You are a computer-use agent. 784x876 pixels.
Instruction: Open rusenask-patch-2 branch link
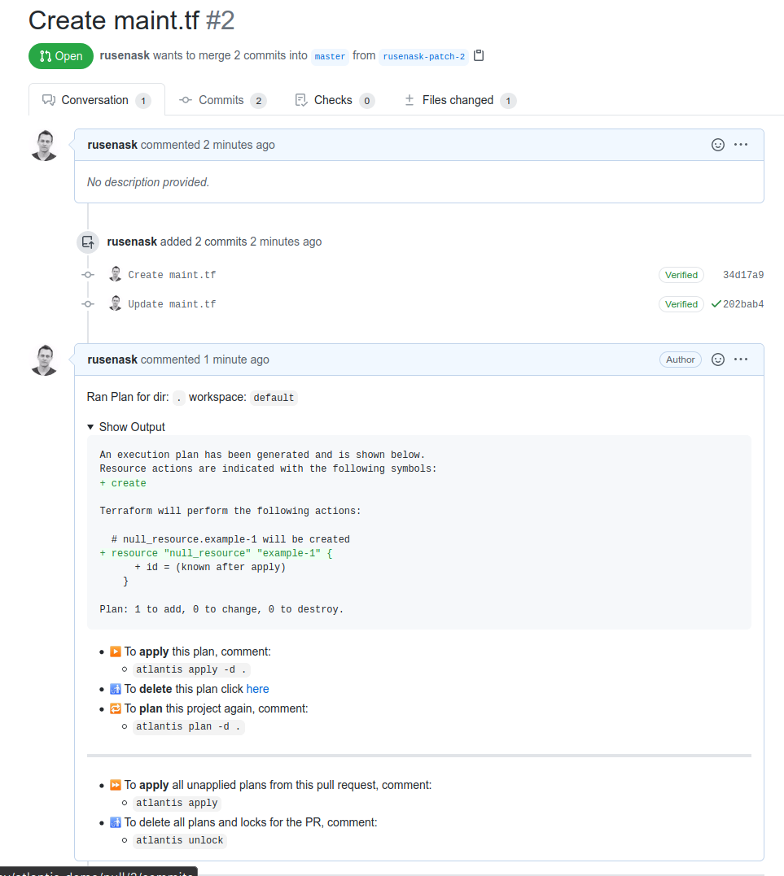pyautogui.click(x=423, y=57)
